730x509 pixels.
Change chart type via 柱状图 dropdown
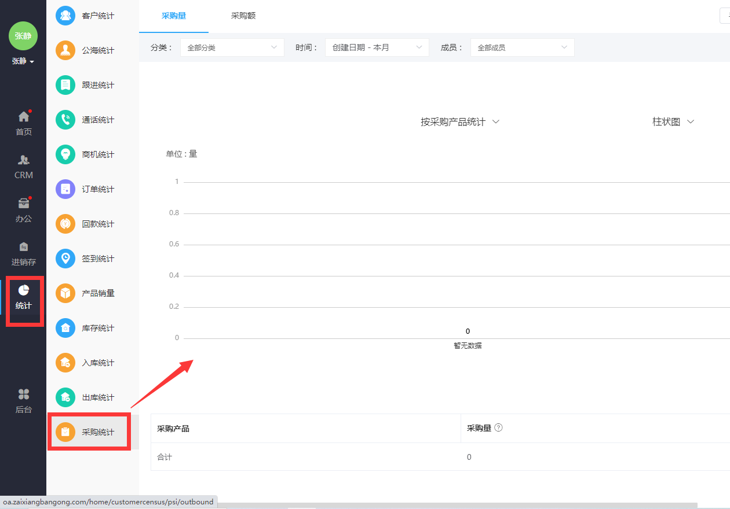tap(673, 122)
